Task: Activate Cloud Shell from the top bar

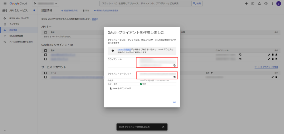Action: tap(253, 3)
